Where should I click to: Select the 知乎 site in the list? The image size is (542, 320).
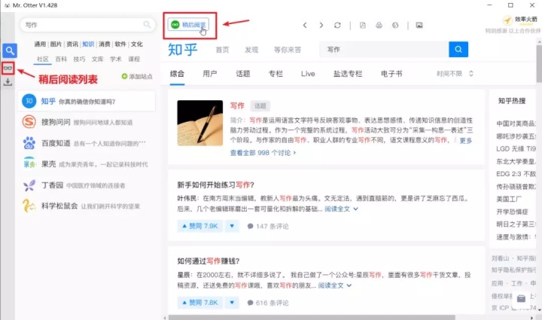coord(87,101)
